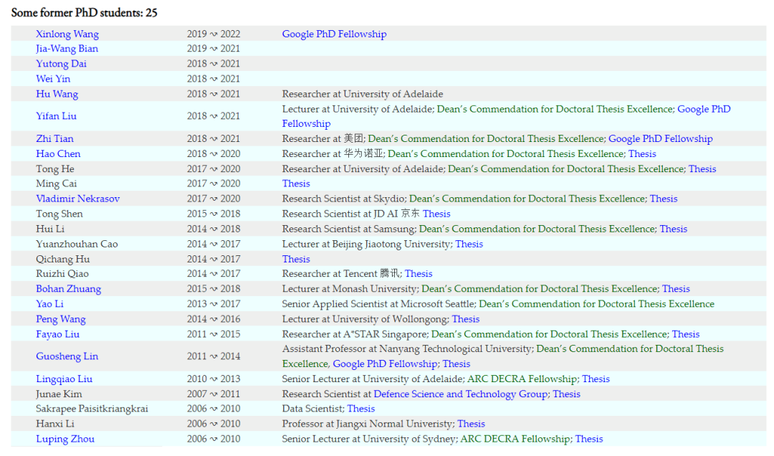Open Fayao Liu's profile link
Screen dimensions: 774x456
pyautogui.click(x=57, y=334)
